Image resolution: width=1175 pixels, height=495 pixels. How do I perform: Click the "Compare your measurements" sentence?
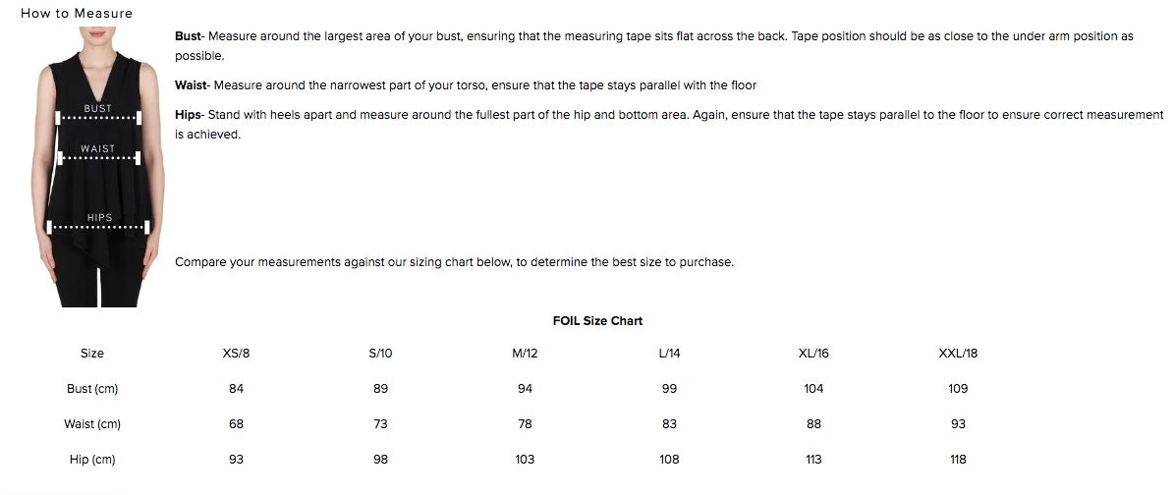pos(454,262)
